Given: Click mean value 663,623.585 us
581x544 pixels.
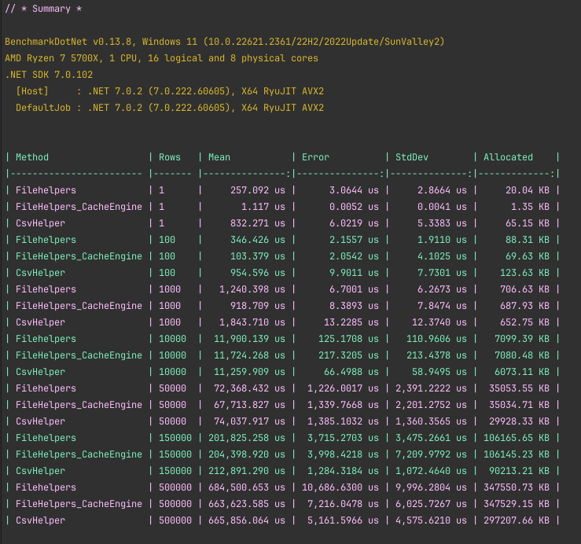Looking at the screenshot, I should click(247, 504).
